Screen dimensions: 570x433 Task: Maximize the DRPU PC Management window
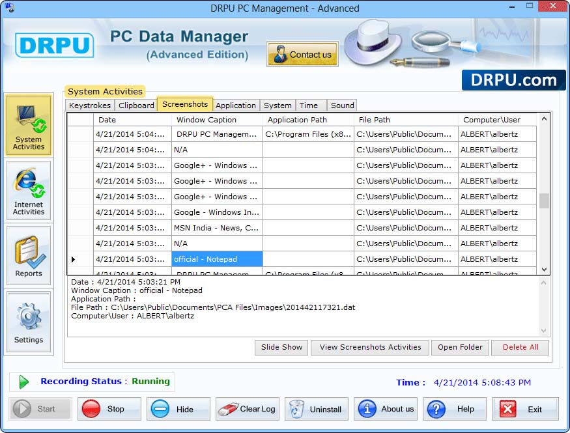529,6
